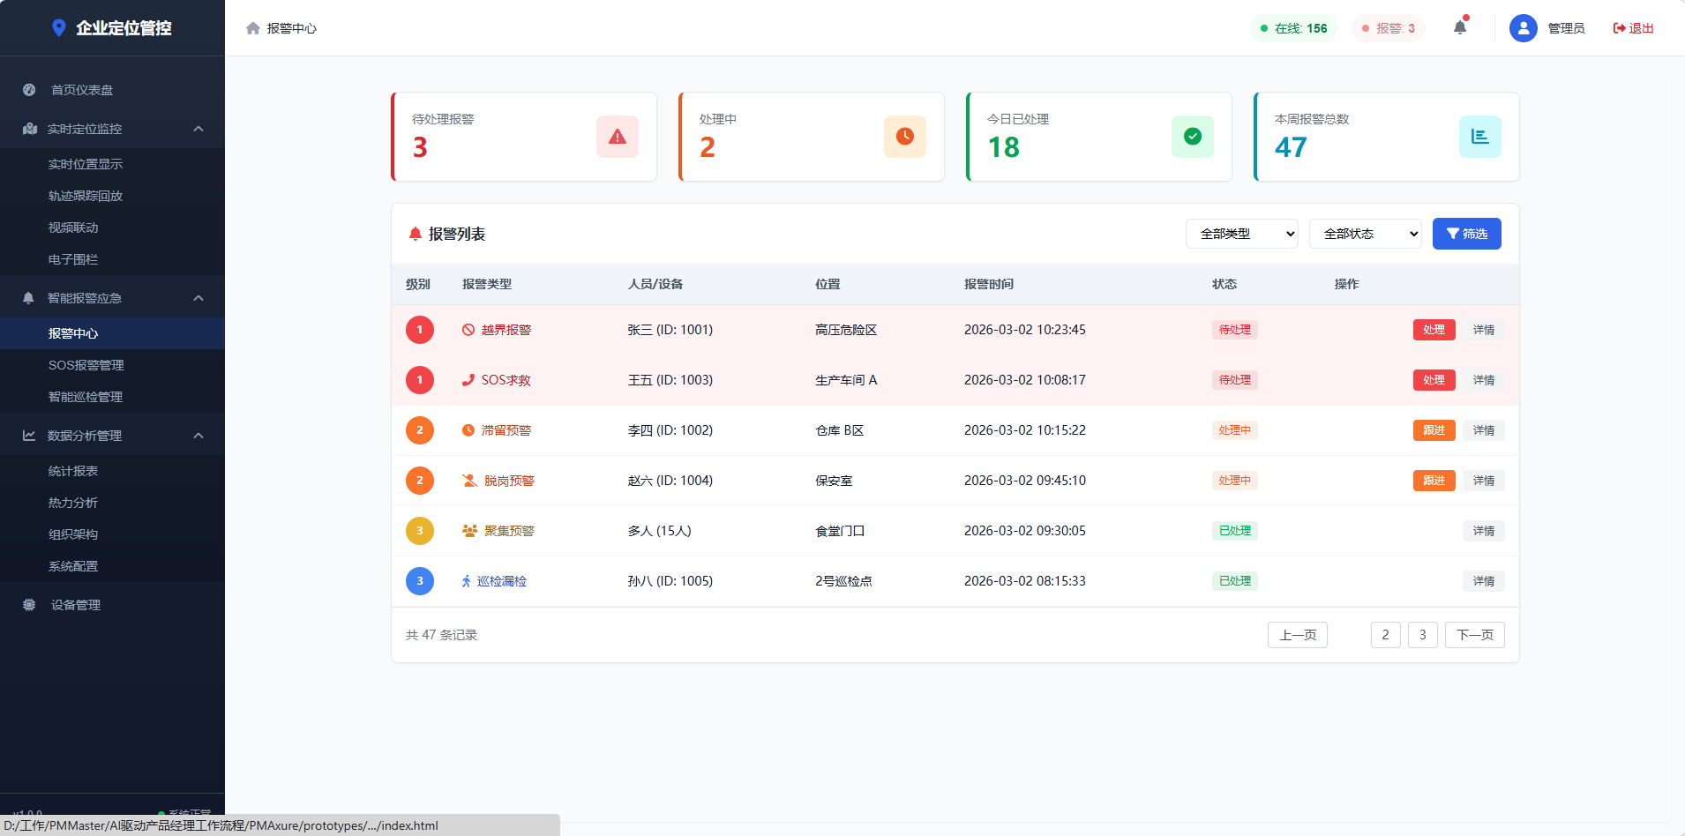The width and height of the screenshot is (1685, 836).
Task: Click the chart icon beside 数据分析管理
Action: [29, 436]
